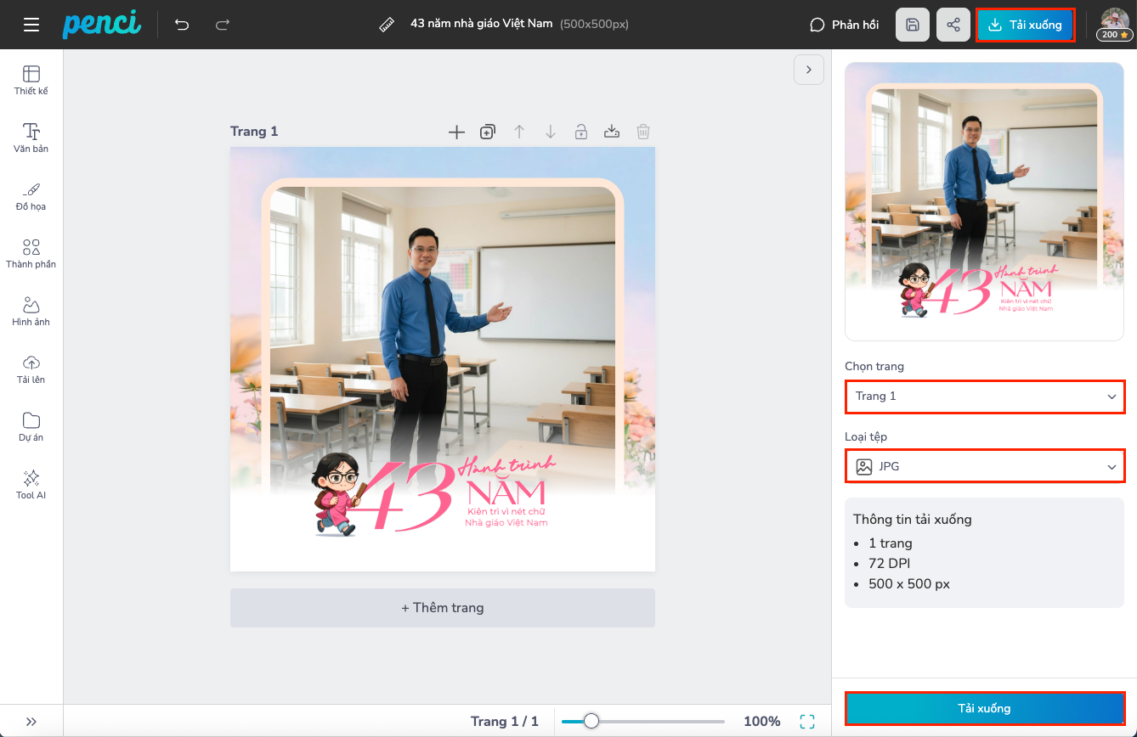Open the hamburger main menu
Image resolution: width=1137 pixels, height=737 pixels.
tap(31, 25)
